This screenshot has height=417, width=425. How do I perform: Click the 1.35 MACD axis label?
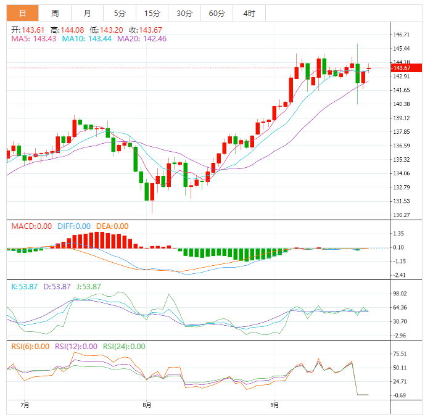click(x=398, y=233)
